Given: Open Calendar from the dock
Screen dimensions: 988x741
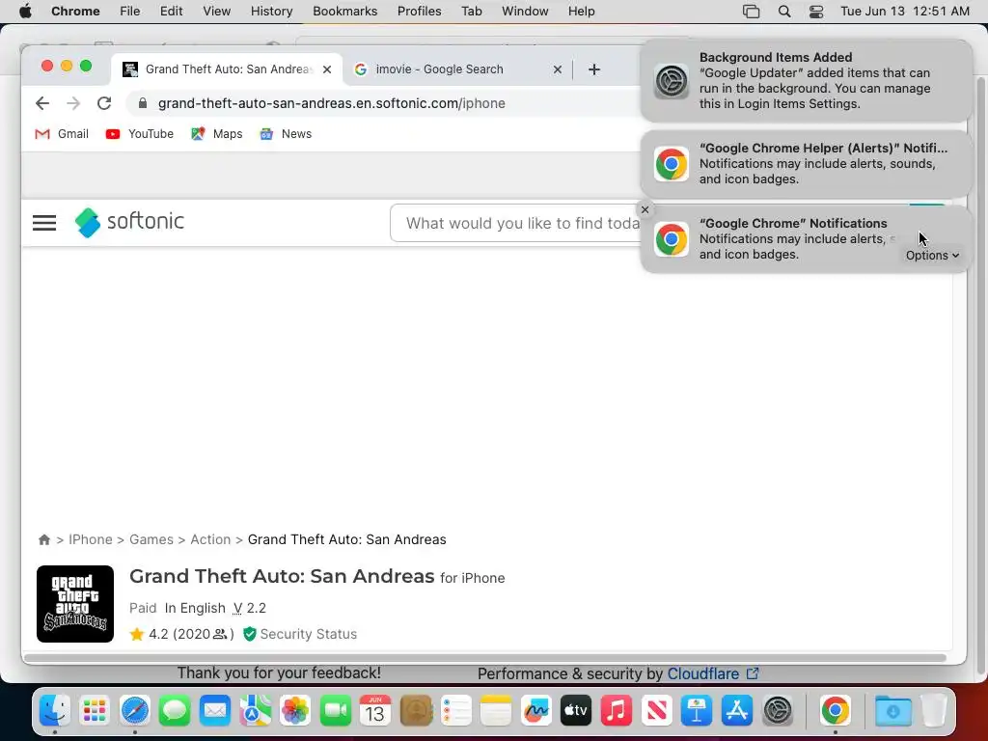Looking at the screenshot, I should pyautogui.click(x=375, y=711).
